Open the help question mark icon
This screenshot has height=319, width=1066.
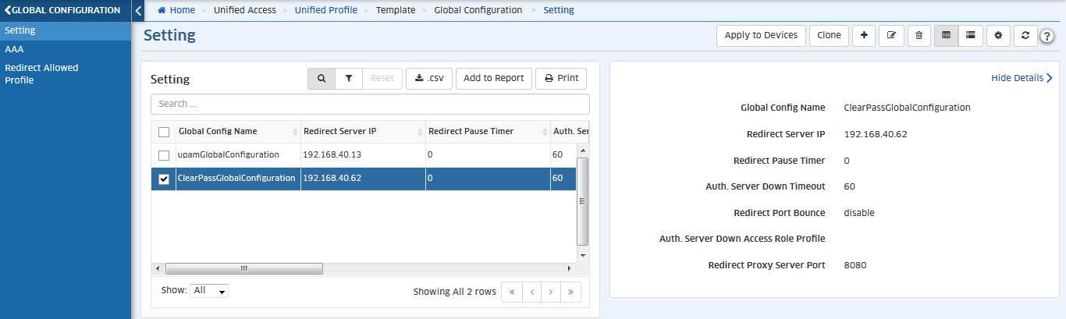pyautogui.click(x=1047, y=36)
